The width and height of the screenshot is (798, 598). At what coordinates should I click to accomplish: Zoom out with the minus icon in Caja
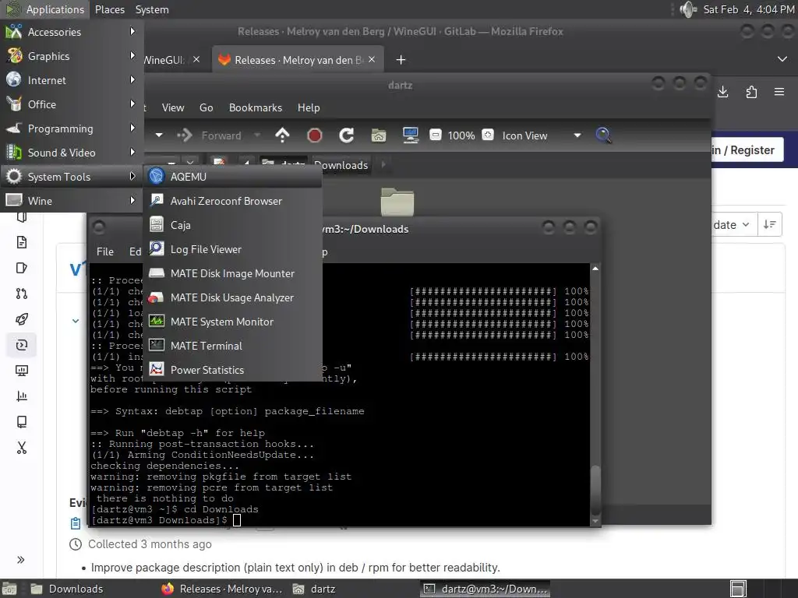pyautogui.click(x=435, y=135)
